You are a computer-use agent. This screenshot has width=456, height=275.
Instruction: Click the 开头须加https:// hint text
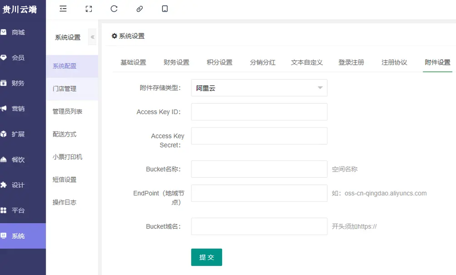pos(354,226)
